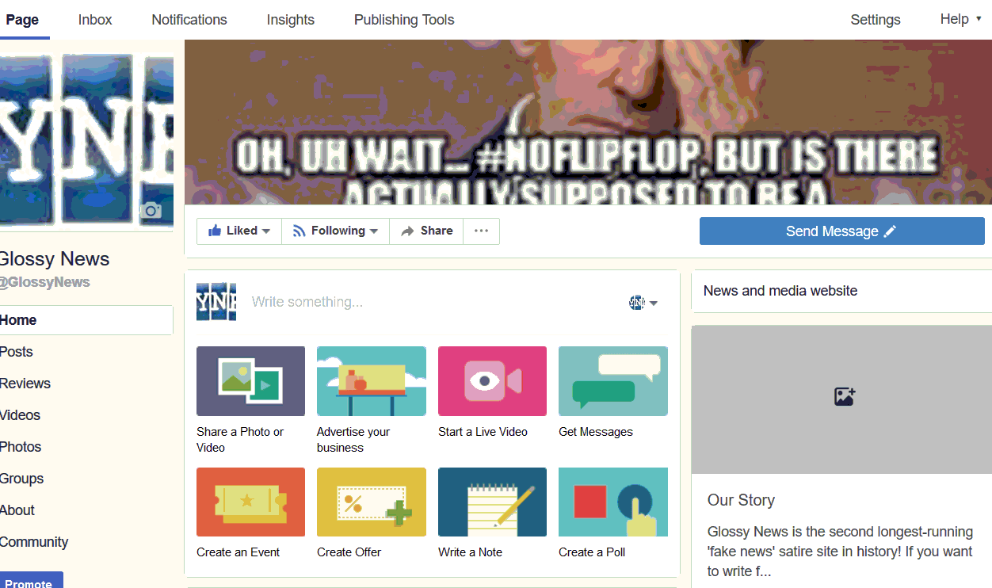Open the Inbox tab
The height and width of the screenshot is (588, 992).
click(95, 20)
